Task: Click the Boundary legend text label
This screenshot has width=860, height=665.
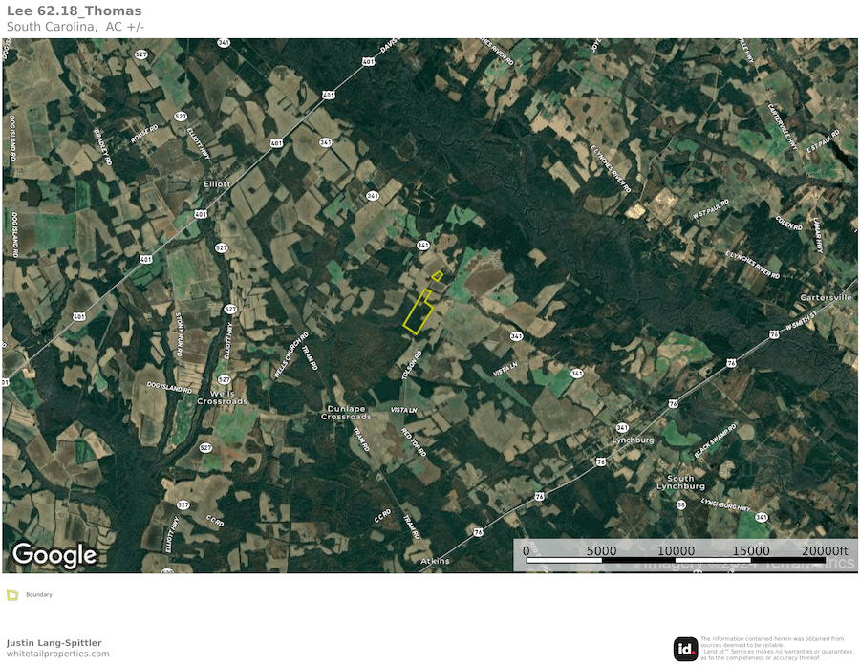Action: [39, 594]
